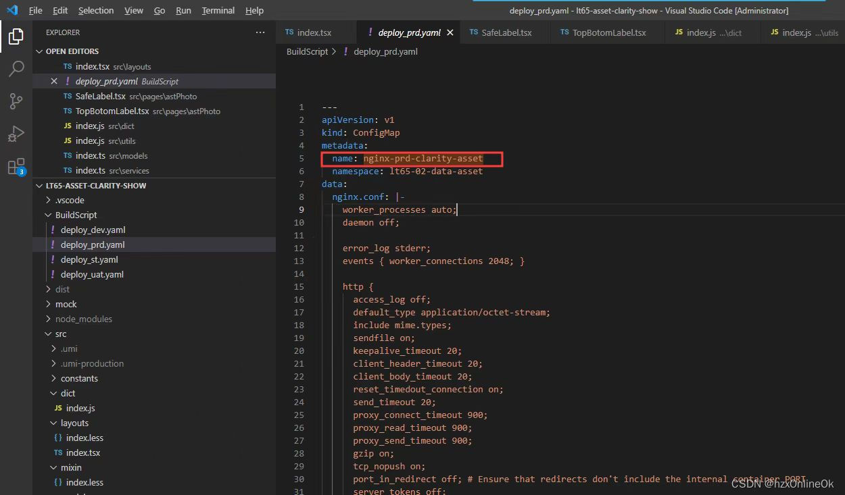Viewport: 845px width, 495px height.
Task: Open Explorer more actions ellipsis
Action: [x=260, y=32]
